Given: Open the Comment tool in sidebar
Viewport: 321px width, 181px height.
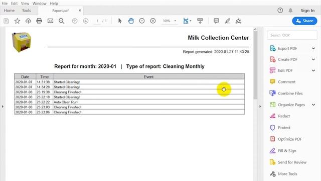Looking at the screenshot, I should tap(286, 82).
